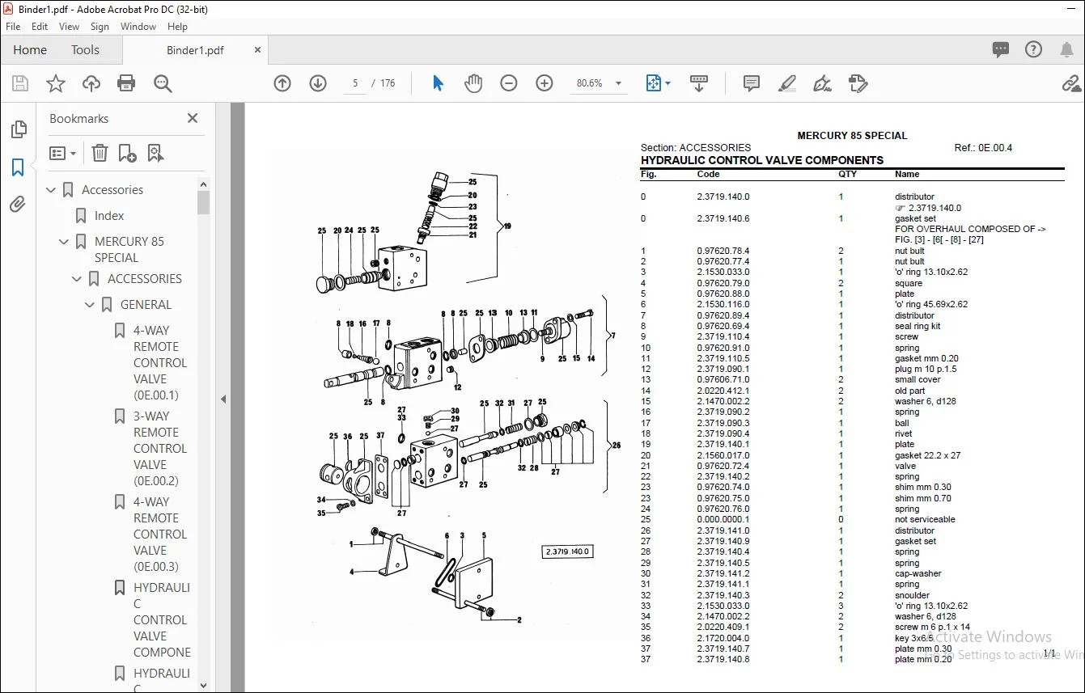Switch to the Tools tab
Viewport: 1085px width, 693px height.
tap(85, 49)
